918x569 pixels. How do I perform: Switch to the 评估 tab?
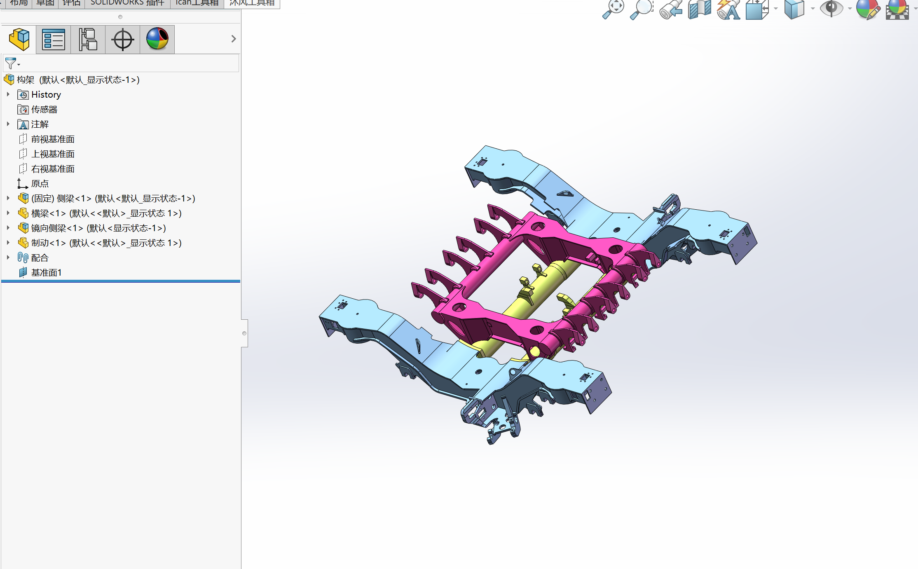(71, 3)
